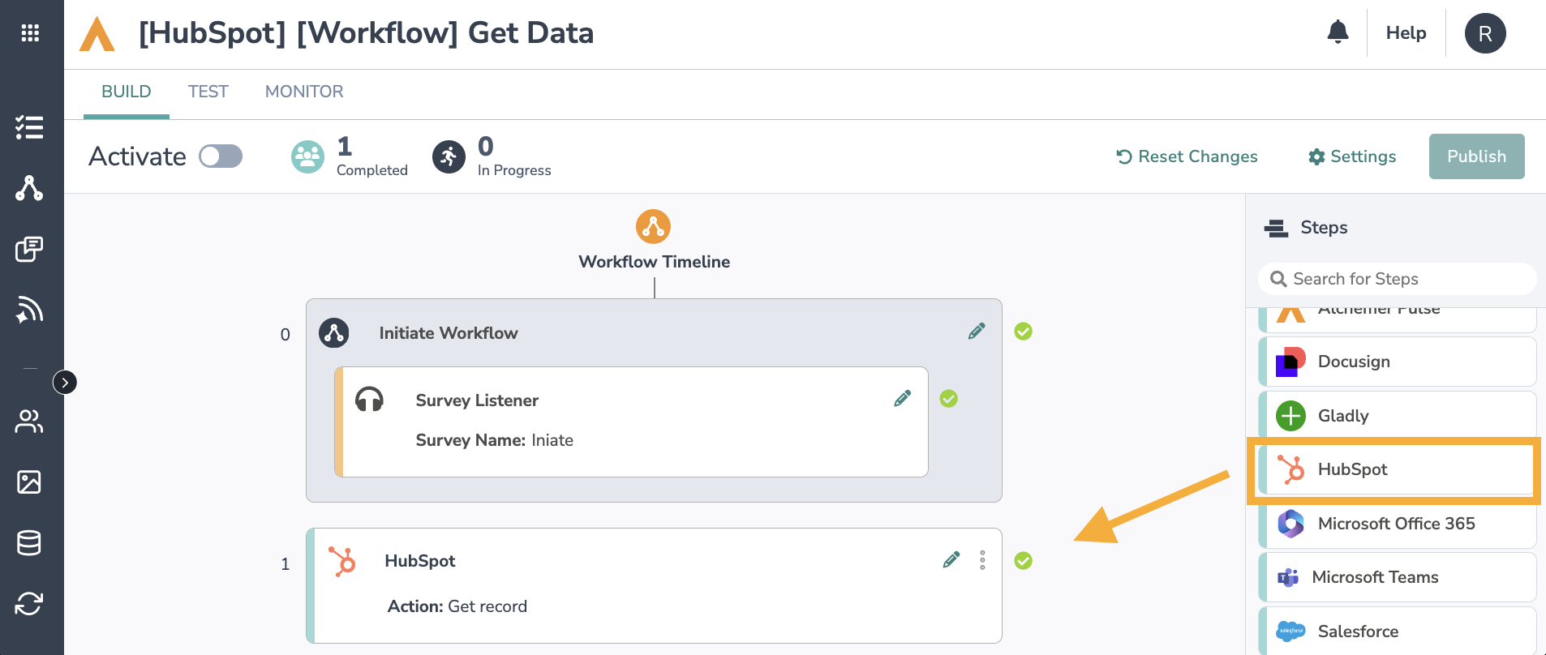1546x655 pixels.
Task: Toggle the Activate workflow switch
Action: (221, 156)
